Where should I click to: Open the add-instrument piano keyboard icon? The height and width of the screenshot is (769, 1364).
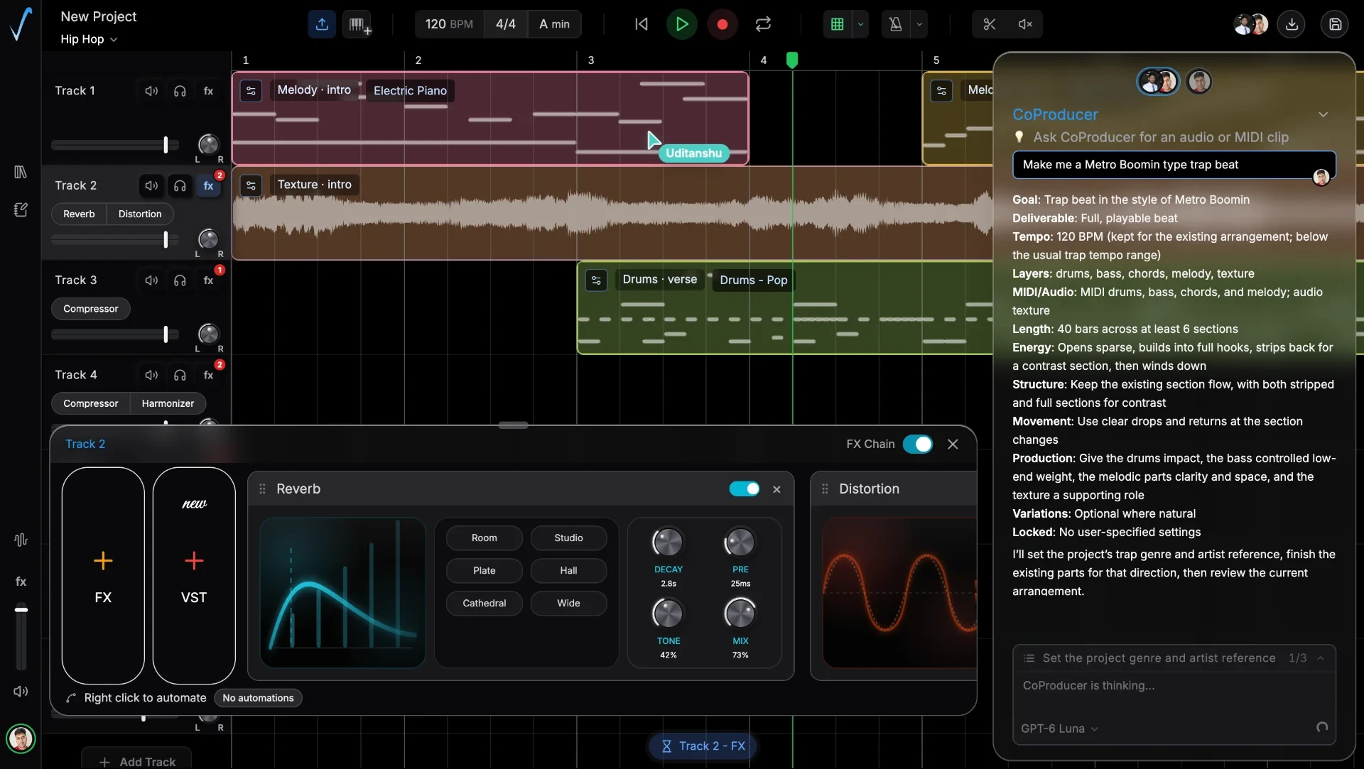point(357,24)
